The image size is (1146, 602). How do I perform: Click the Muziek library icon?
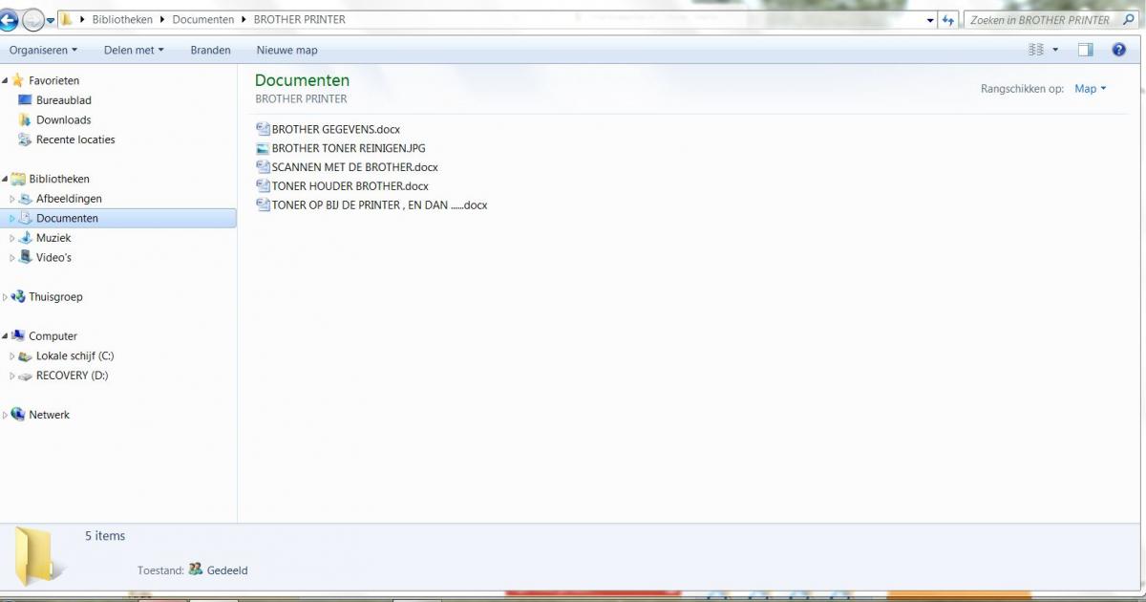(x=26, y=238)
